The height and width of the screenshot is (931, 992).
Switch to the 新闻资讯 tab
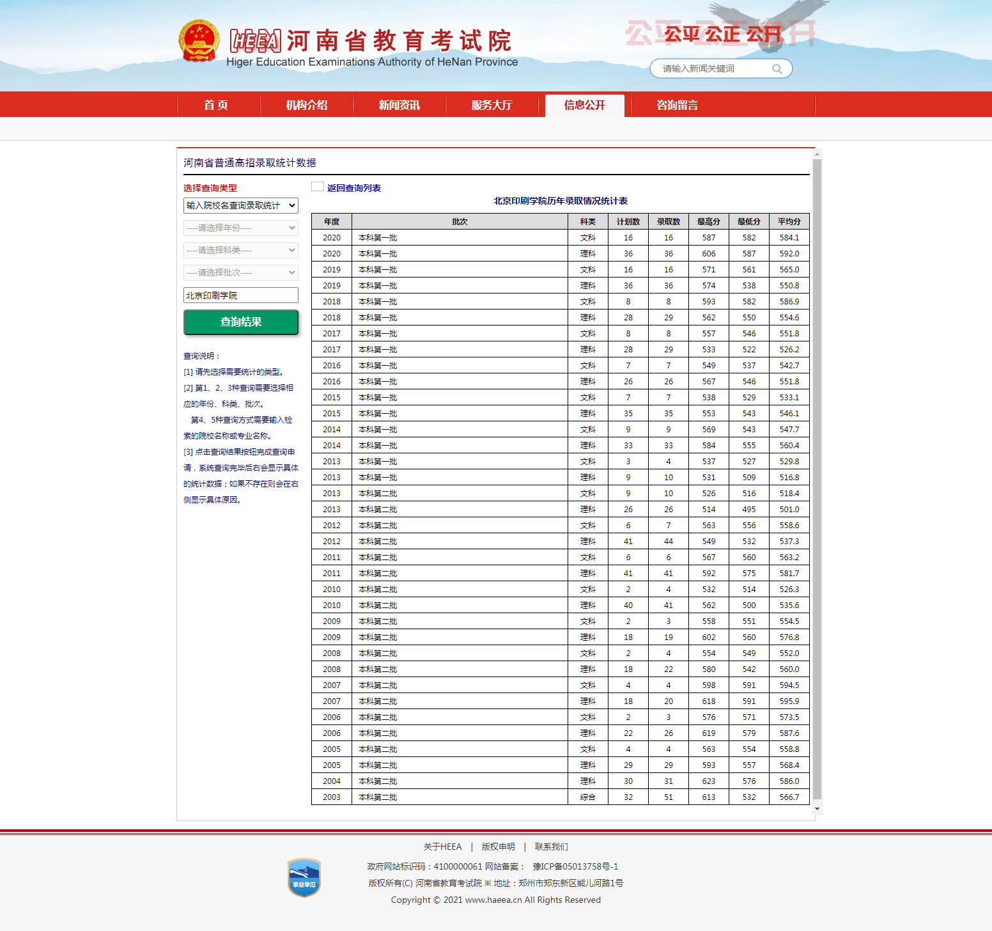tap(399, 105)
